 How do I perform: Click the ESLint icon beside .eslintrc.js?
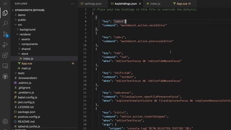point(15,83)
